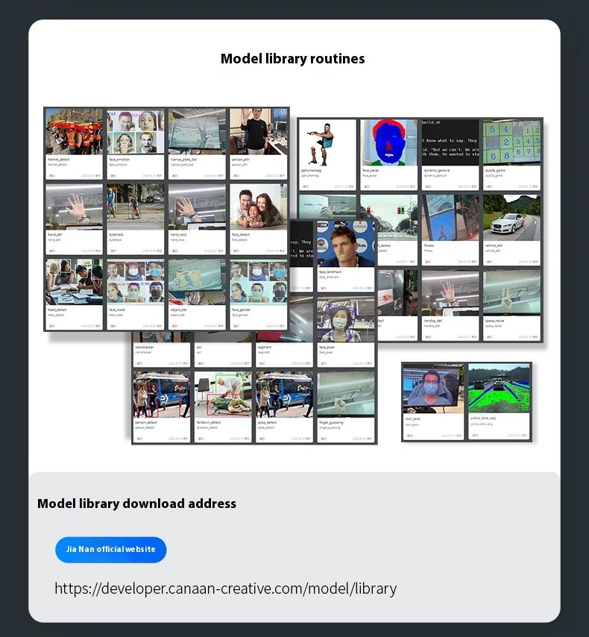Click the Jia Nan official website button
This screenshot has width=589, height=637.
coord(110,549)
